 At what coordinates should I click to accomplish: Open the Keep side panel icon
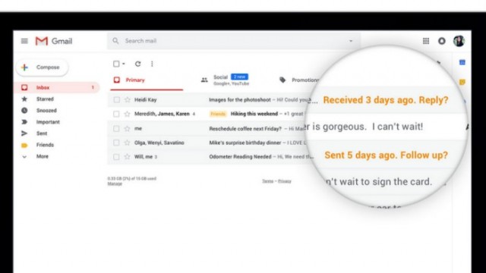click(462, 82)
